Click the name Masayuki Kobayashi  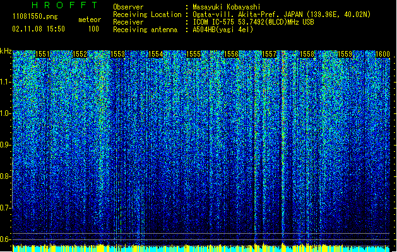227,7
